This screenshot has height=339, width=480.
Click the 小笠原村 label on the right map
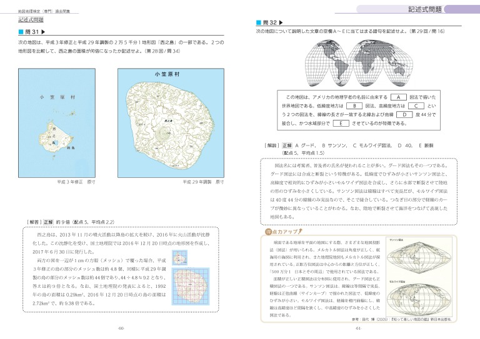(167, 74)
